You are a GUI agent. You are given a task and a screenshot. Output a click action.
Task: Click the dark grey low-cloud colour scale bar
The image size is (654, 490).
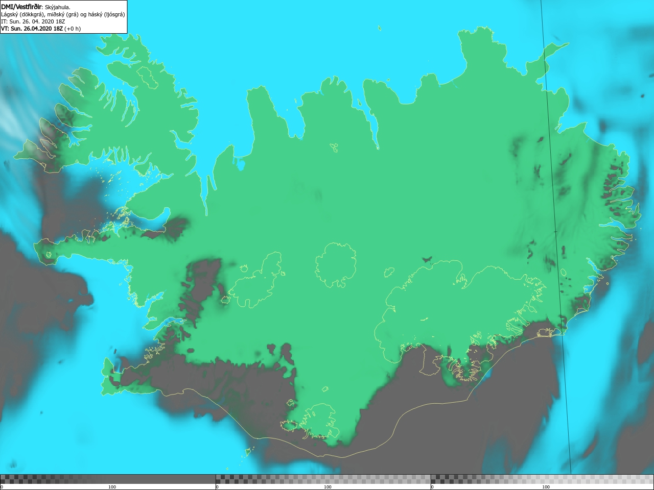(108, 479)
